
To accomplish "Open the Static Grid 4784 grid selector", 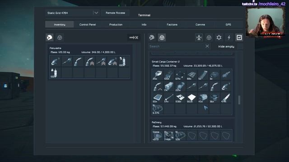I will (x=72, y=13).
